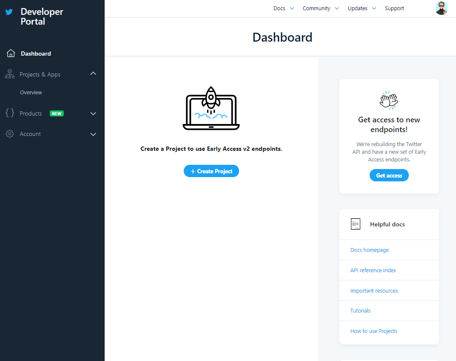Click the Twitter bird logo
This screenshot has width=456, height=361.
9,12
